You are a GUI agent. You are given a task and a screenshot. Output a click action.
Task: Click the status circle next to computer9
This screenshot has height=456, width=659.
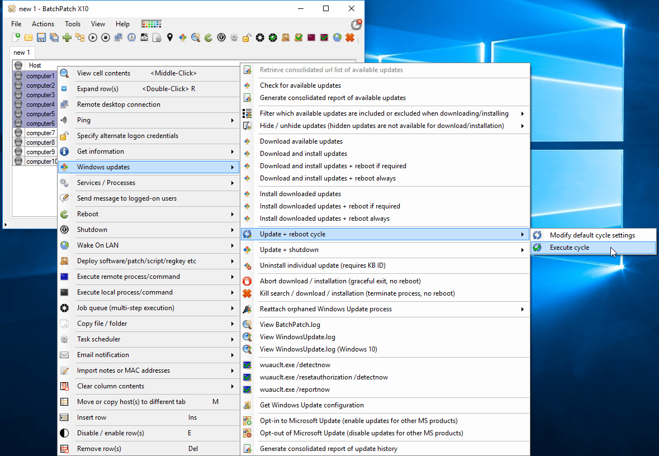18,151
